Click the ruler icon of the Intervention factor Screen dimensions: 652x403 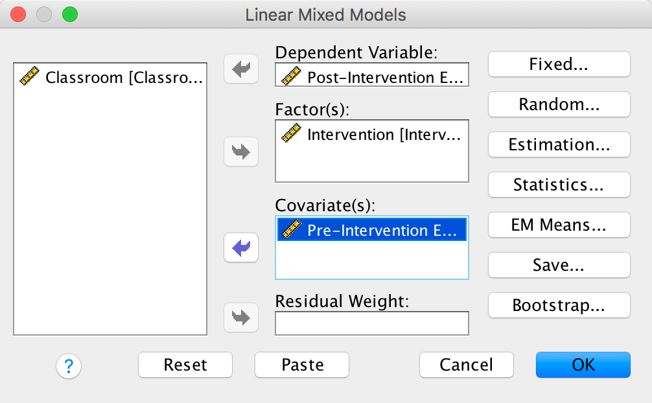(292, 134)
